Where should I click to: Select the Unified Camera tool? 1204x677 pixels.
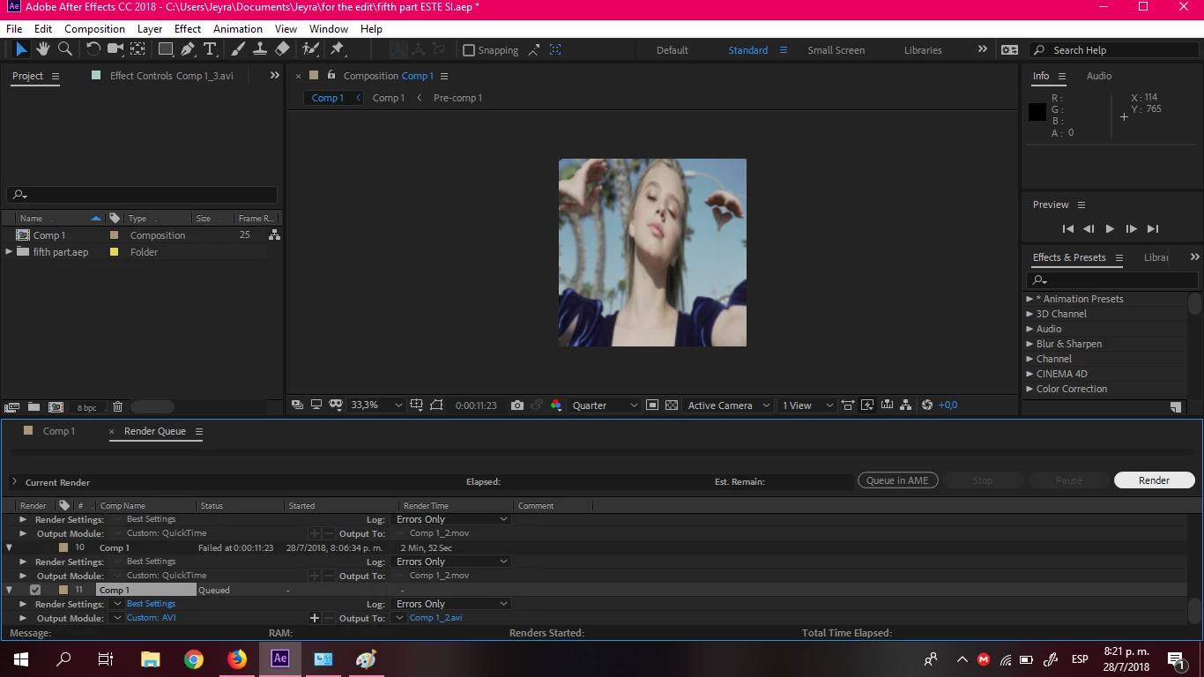pyautogui.click(x=115, y=49)
